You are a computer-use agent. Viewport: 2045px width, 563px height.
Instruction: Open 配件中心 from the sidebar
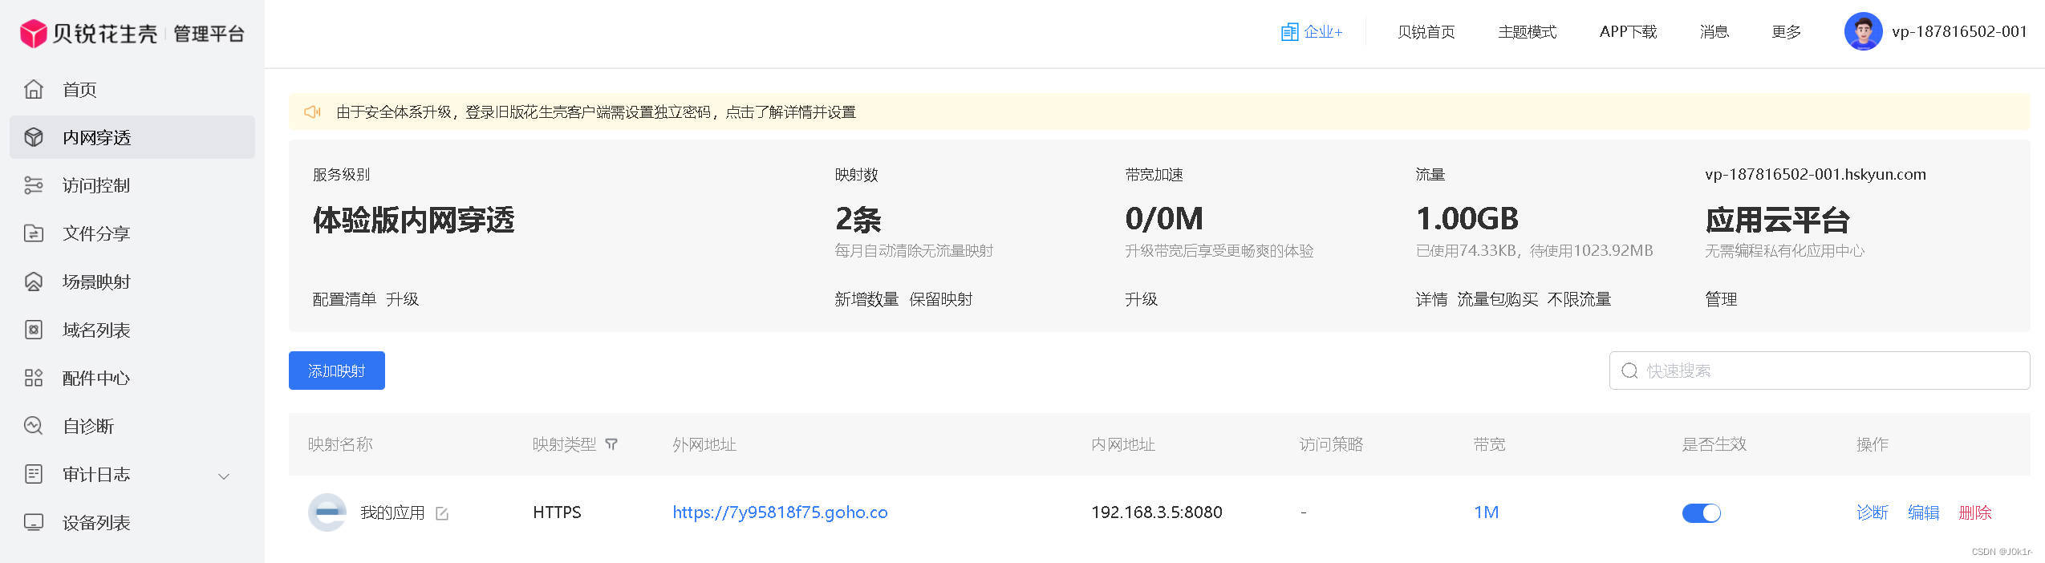click(x=132, y=378)
